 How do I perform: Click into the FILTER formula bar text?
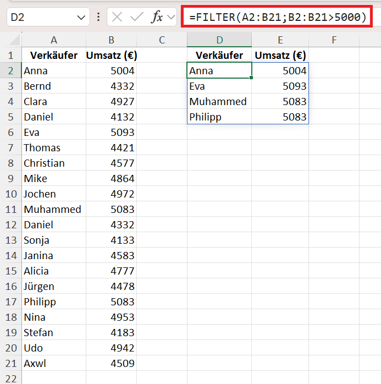277,17
